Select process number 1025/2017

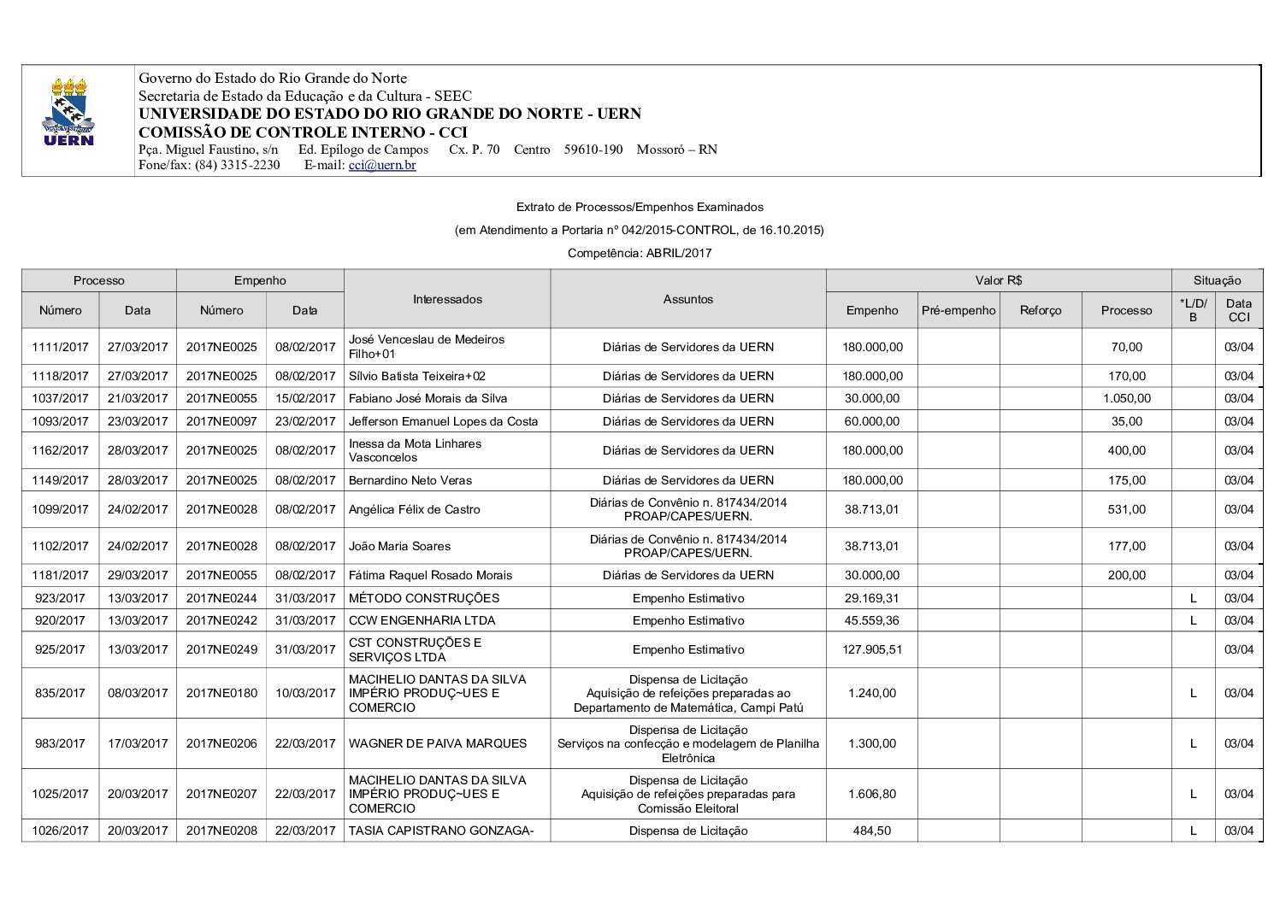point(60,794)
